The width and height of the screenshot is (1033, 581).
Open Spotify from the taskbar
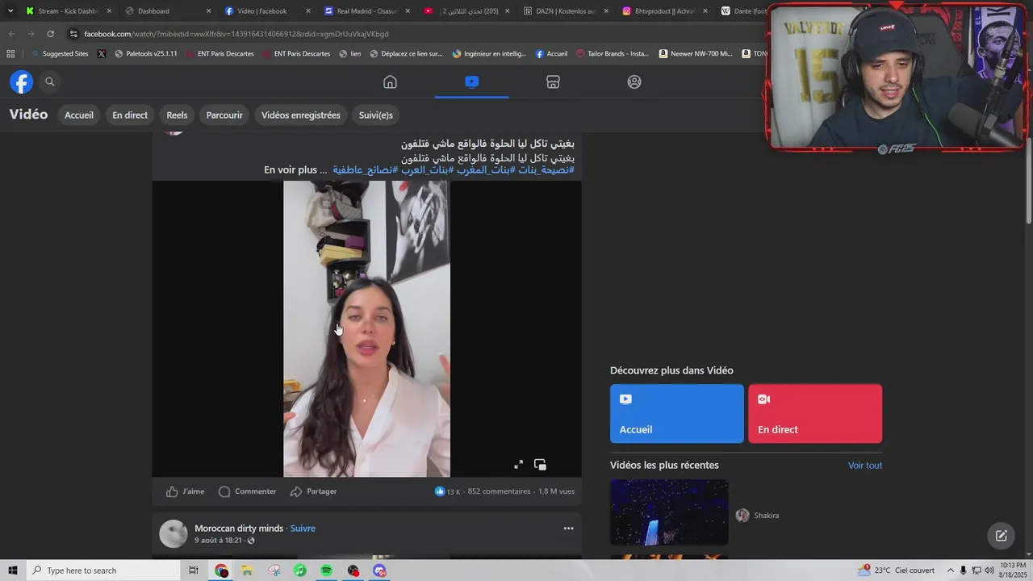[326, 571]
